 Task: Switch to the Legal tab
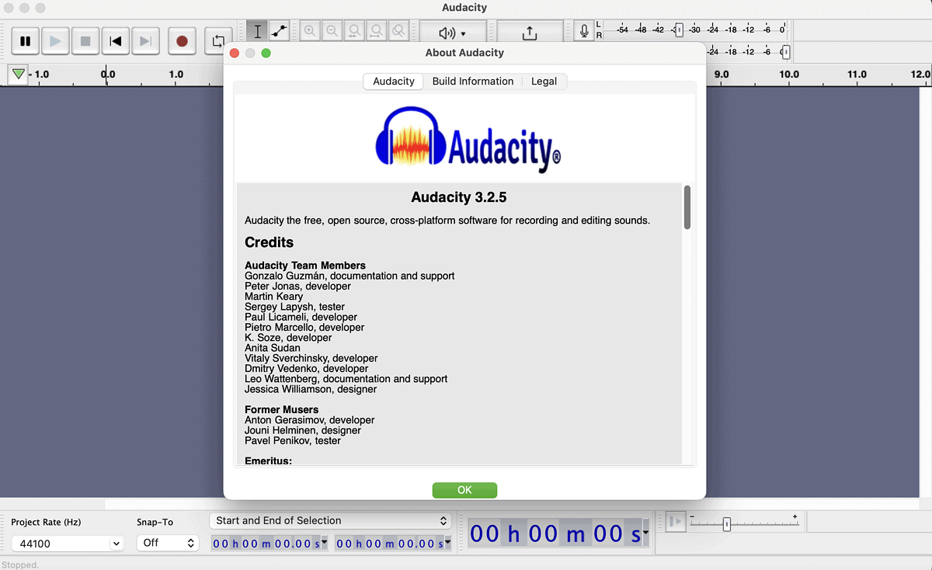[x=544, y=81]
